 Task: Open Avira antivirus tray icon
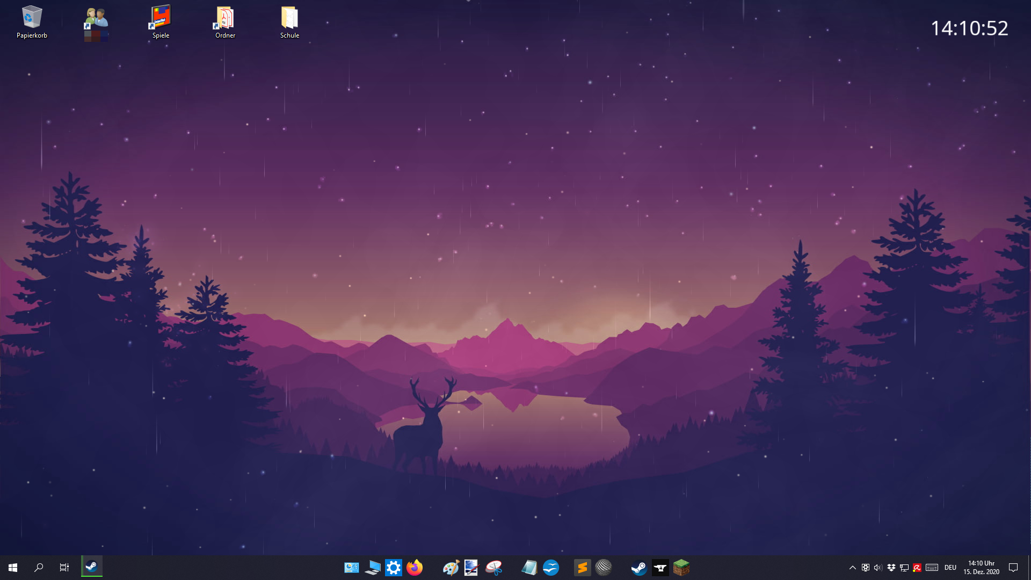917,568
